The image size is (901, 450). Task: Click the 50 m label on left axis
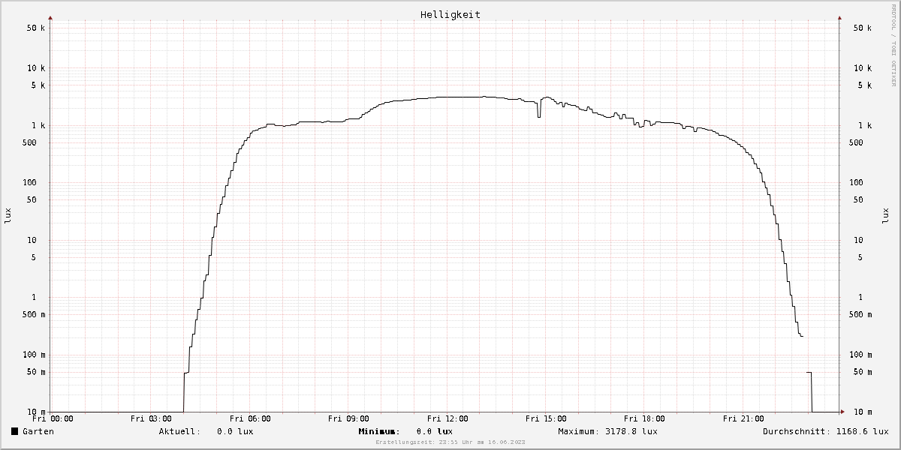tap(35, 372)
